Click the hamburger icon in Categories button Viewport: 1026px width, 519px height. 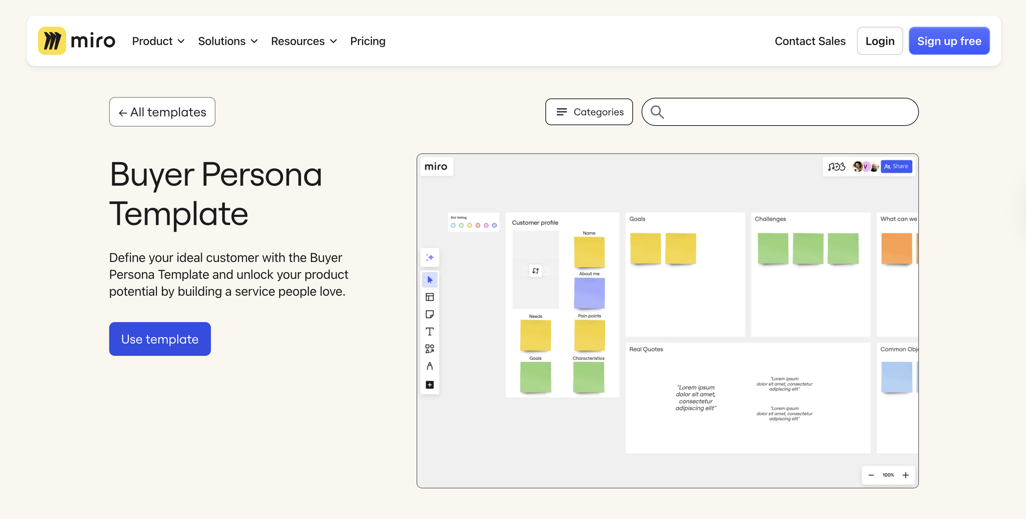pos(562,112)
